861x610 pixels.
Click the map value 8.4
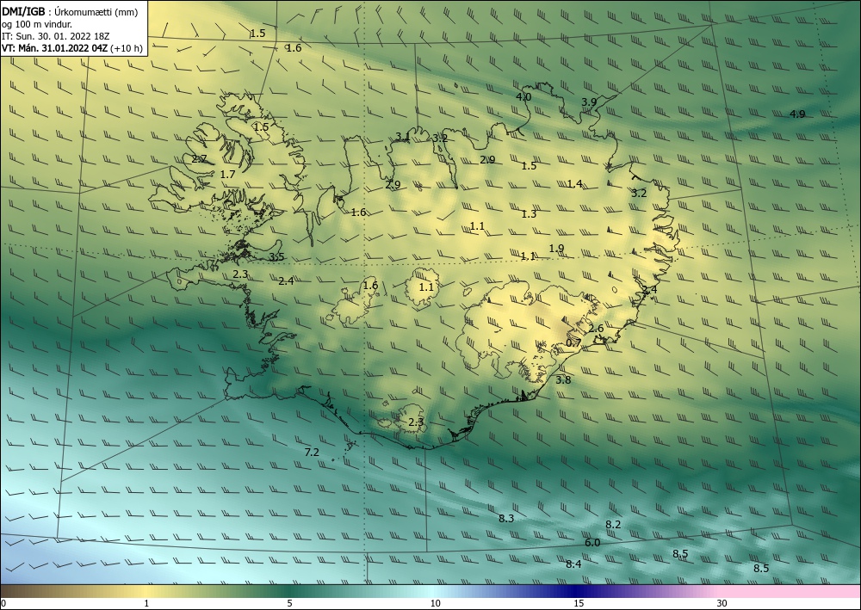coord(573,564)
